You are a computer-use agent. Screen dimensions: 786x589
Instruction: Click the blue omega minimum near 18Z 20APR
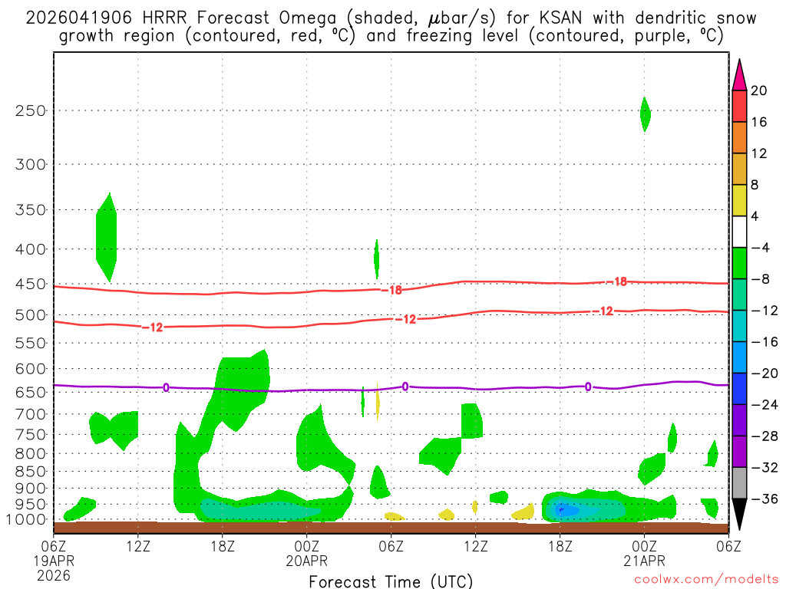pyautogui.click(x=561, y=510)
